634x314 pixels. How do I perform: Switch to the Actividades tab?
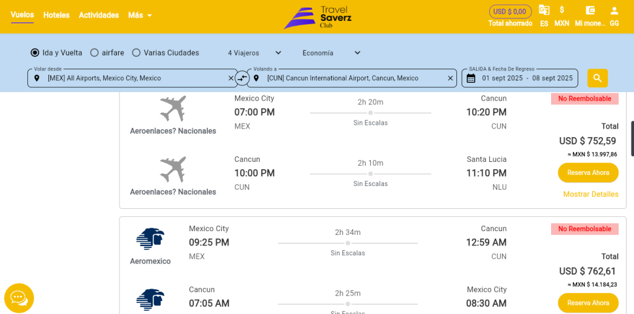(98, 15)
